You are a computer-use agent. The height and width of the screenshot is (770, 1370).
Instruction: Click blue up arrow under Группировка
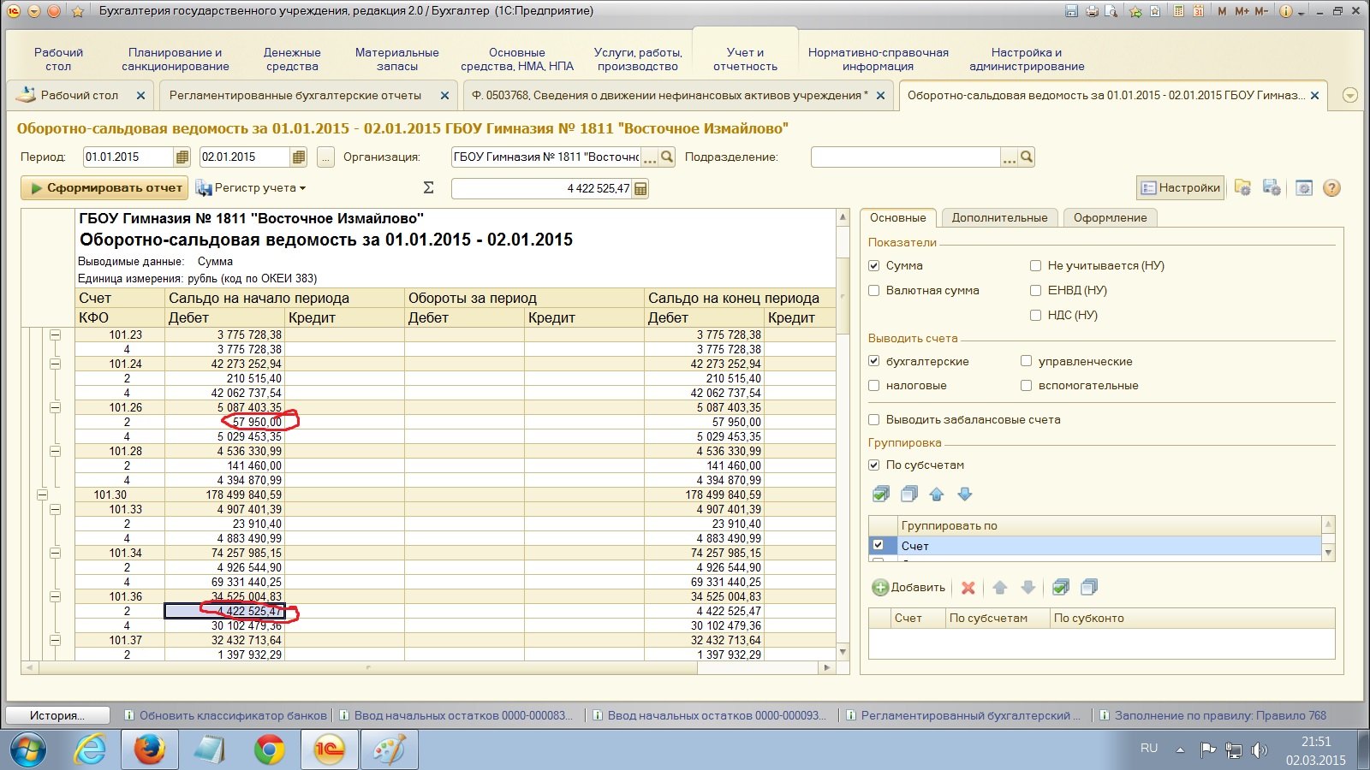click(937, 495)
